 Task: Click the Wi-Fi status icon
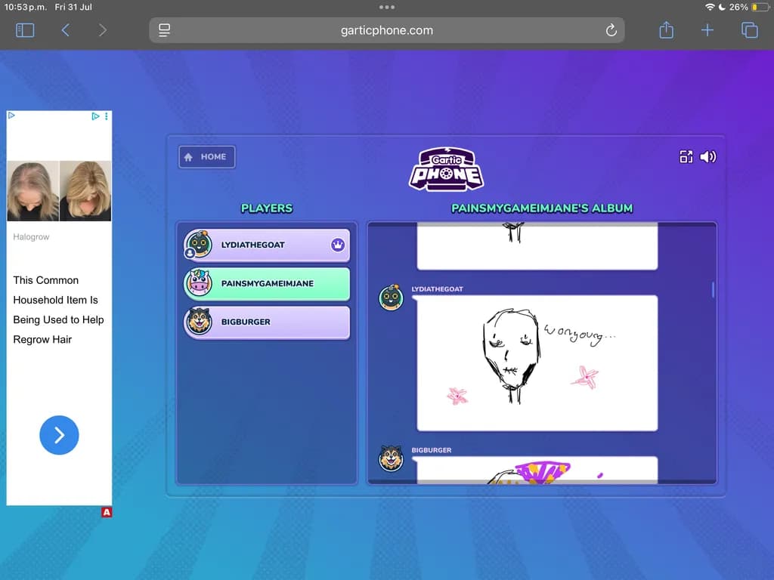point(710,7)
